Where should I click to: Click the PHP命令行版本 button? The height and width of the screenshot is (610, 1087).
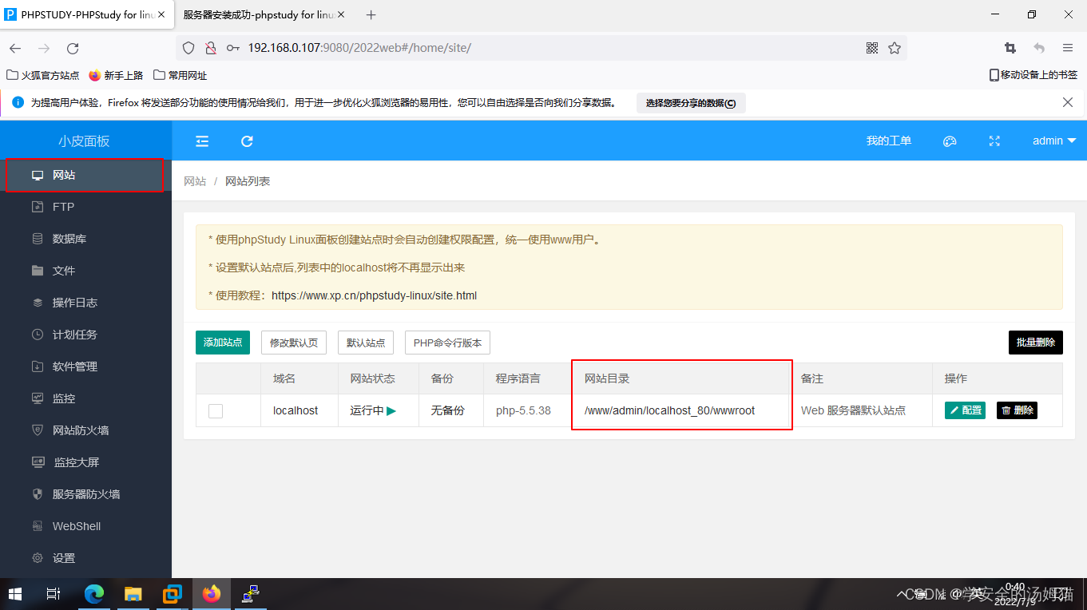tap(447, 343)
